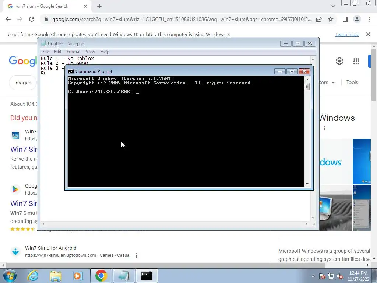Viewport: 377px width, 283px height.
Task: Bookmark this page with star icon
Action: [331, 19]
